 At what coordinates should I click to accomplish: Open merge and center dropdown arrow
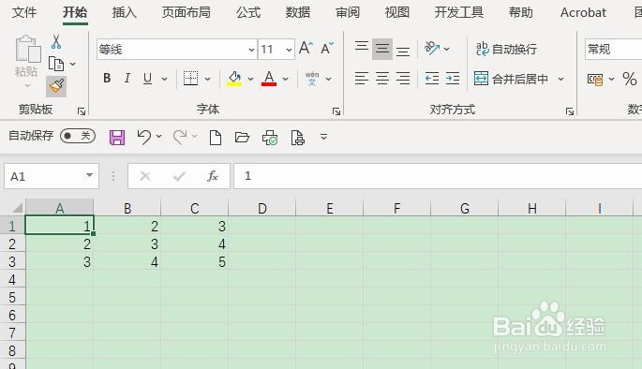pos(561,79)
